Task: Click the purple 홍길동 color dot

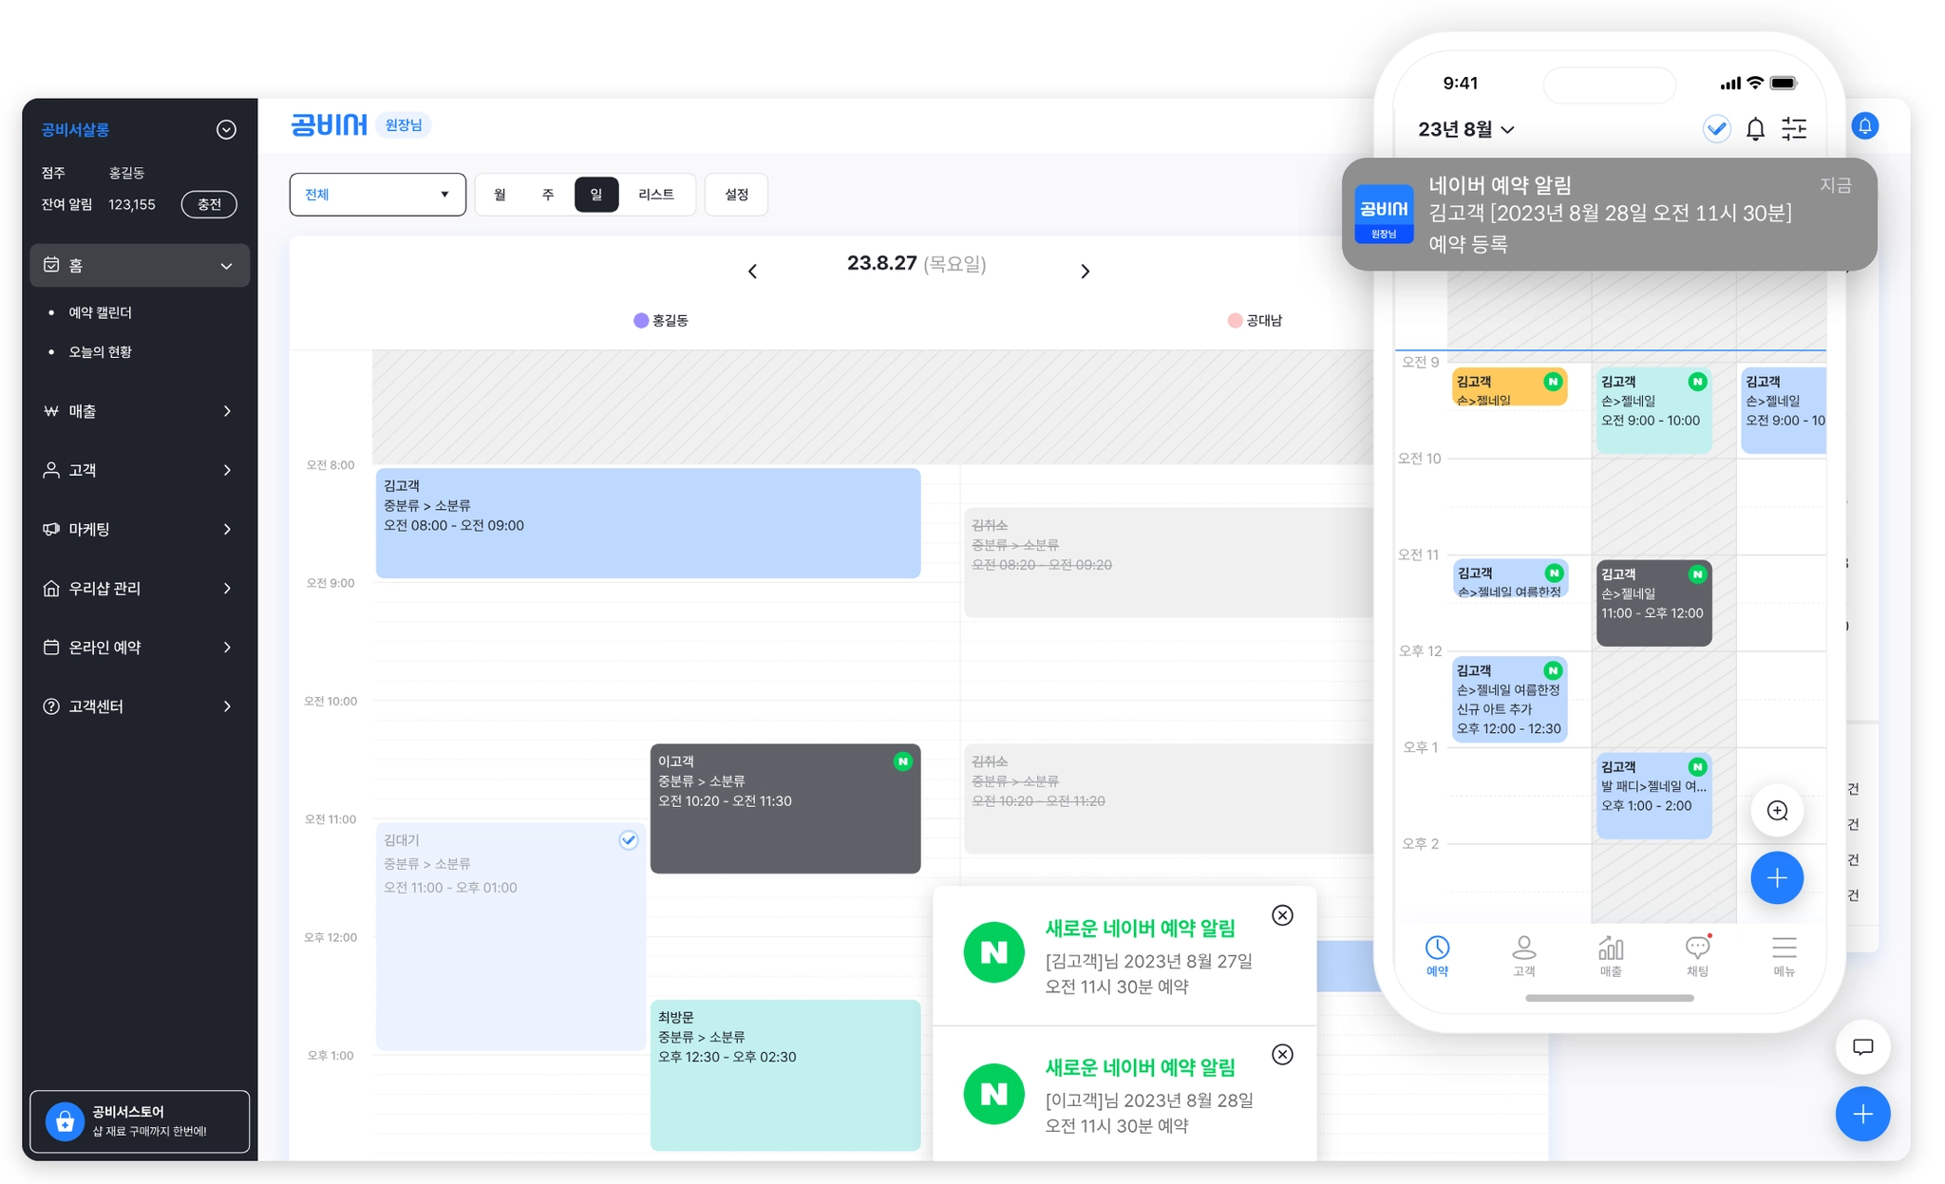Action: [641, 321]
